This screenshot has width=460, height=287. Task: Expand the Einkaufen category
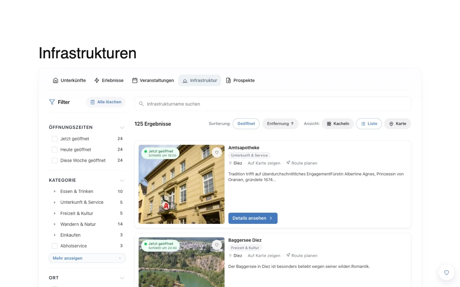[55, 235]
